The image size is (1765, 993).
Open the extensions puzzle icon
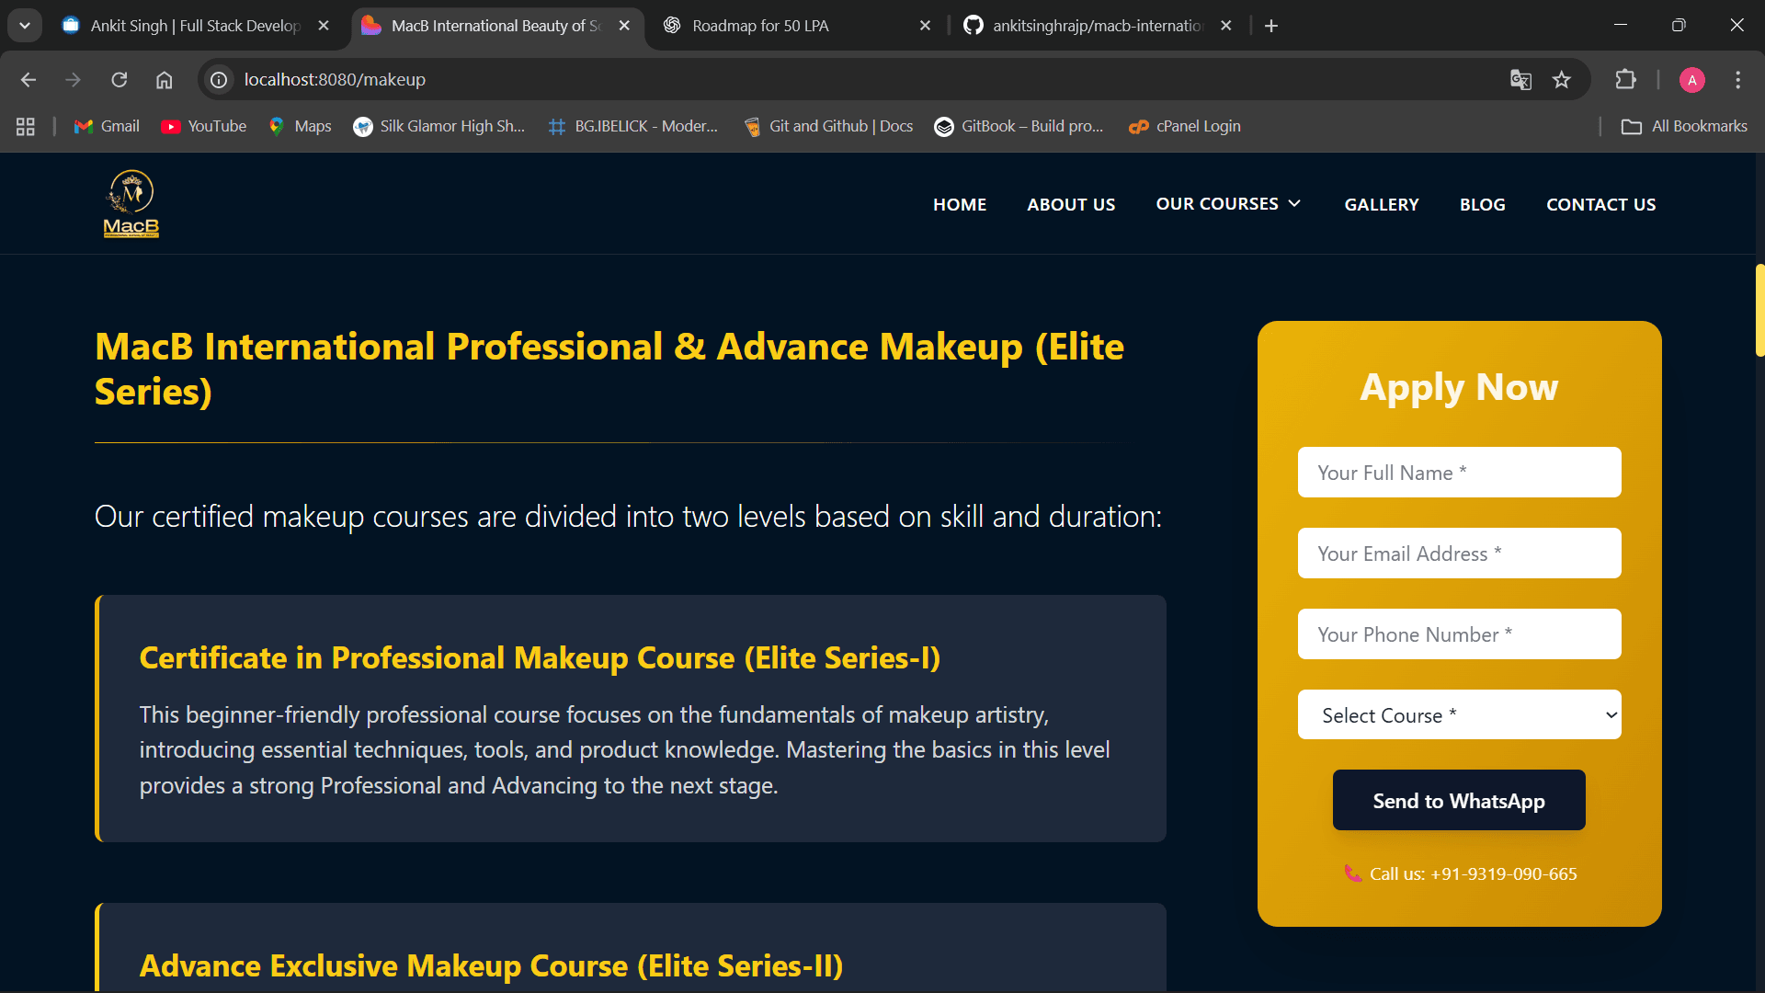pos(1625,80)
